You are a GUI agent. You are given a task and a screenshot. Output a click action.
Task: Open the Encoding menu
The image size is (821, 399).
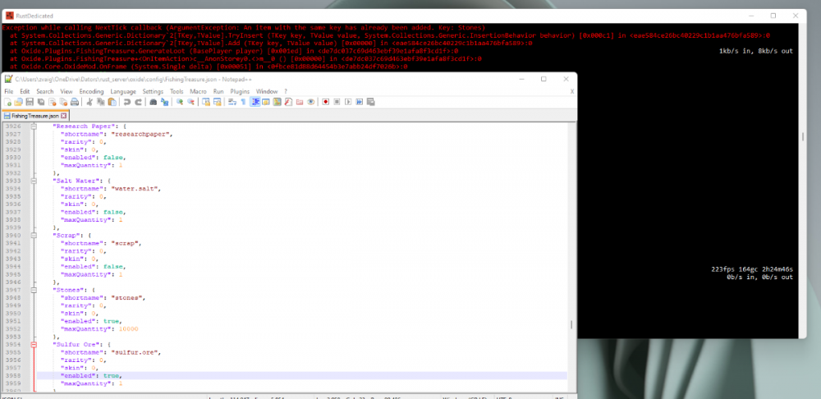coord(92,91)
